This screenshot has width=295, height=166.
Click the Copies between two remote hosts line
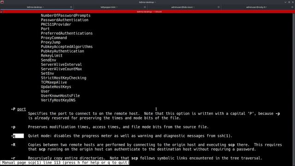[155, 145]
